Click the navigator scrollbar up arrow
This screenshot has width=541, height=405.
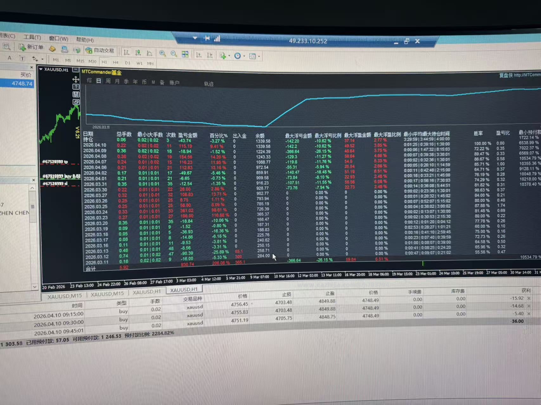pos(32,188)
